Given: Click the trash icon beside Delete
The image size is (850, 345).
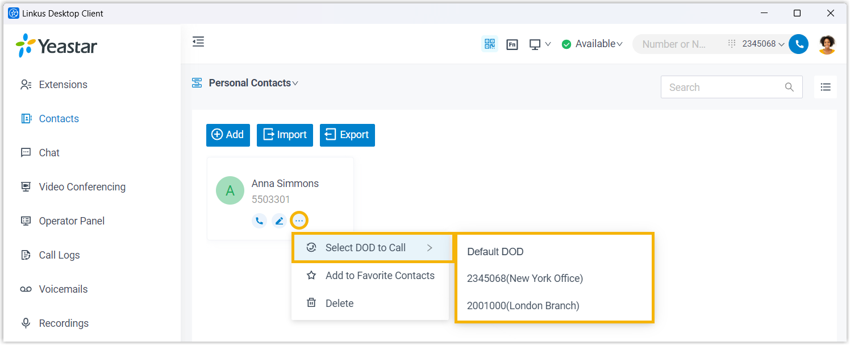Looking at the screenshot, I should (x=311, y=303).
